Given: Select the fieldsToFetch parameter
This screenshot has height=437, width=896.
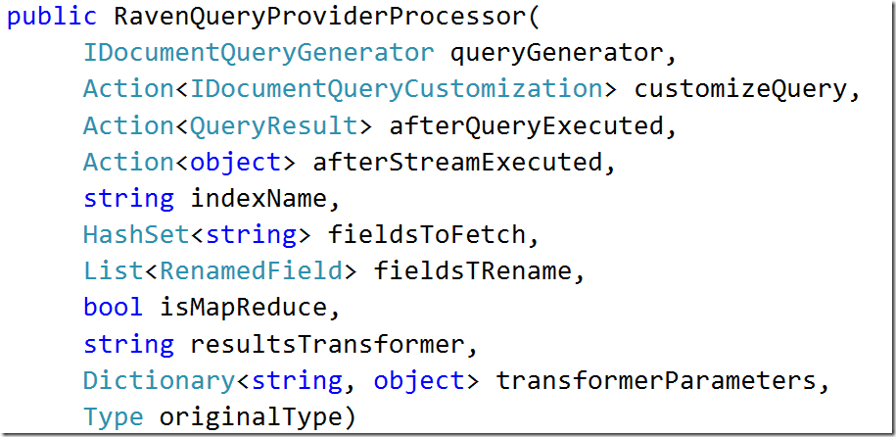Looking at the screenshot, I should pos(427,235).
